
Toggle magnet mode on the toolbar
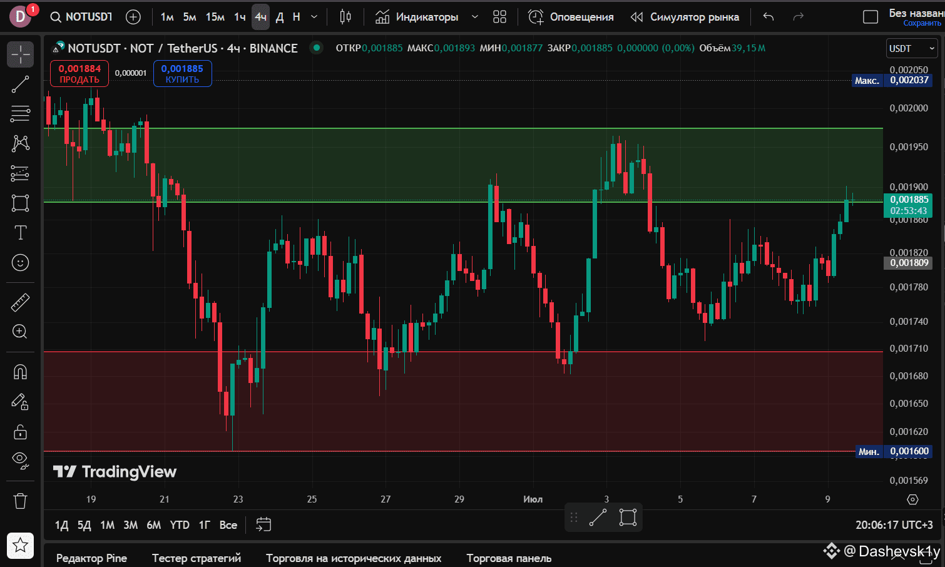pyautogui.click(x=20, y=372)
